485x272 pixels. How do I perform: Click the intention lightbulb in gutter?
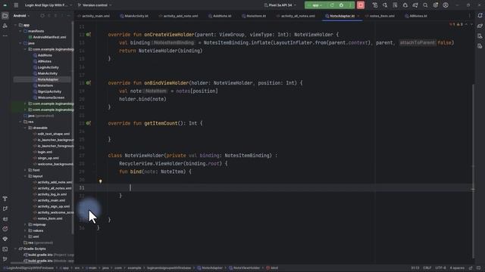[100, 181]
